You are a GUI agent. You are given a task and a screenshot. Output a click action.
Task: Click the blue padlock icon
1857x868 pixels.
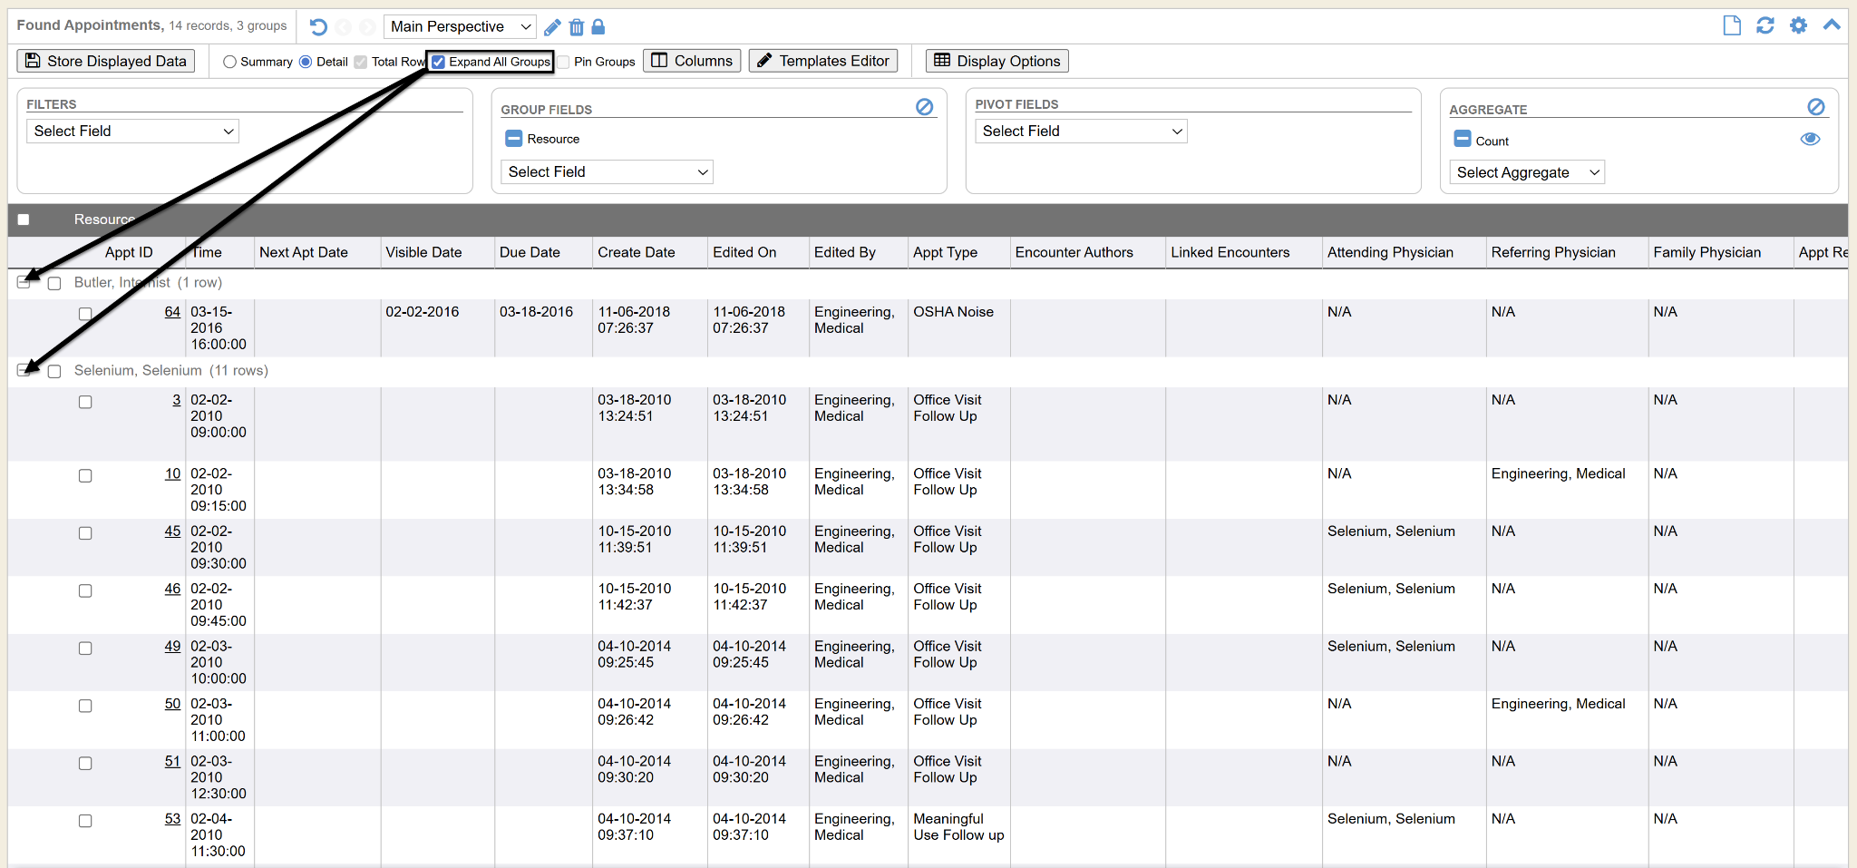[x=598, y=27]
